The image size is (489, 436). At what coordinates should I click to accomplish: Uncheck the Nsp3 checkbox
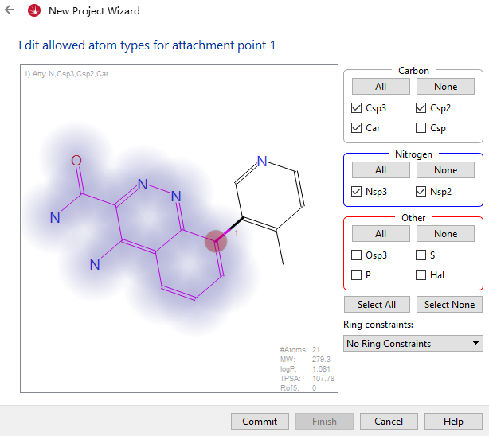(x=356, y=192)
